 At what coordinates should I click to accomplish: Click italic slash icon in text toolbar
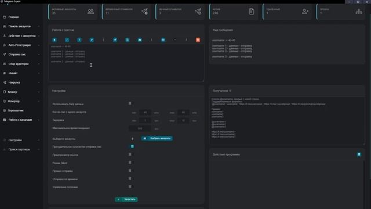67,40
